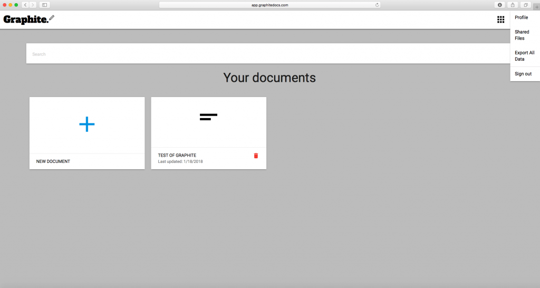This screenshot has width=540, height=288.
Task: Show Safari downloads
Action: [x=500, y=5]
